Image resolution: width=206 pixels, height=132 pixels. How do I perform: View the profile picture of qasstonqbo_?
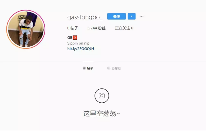(x=26, y=29)
